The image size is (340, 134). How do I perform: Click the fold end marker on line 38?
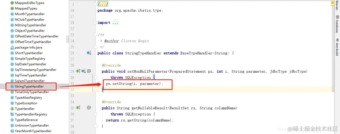pos(95,126)
